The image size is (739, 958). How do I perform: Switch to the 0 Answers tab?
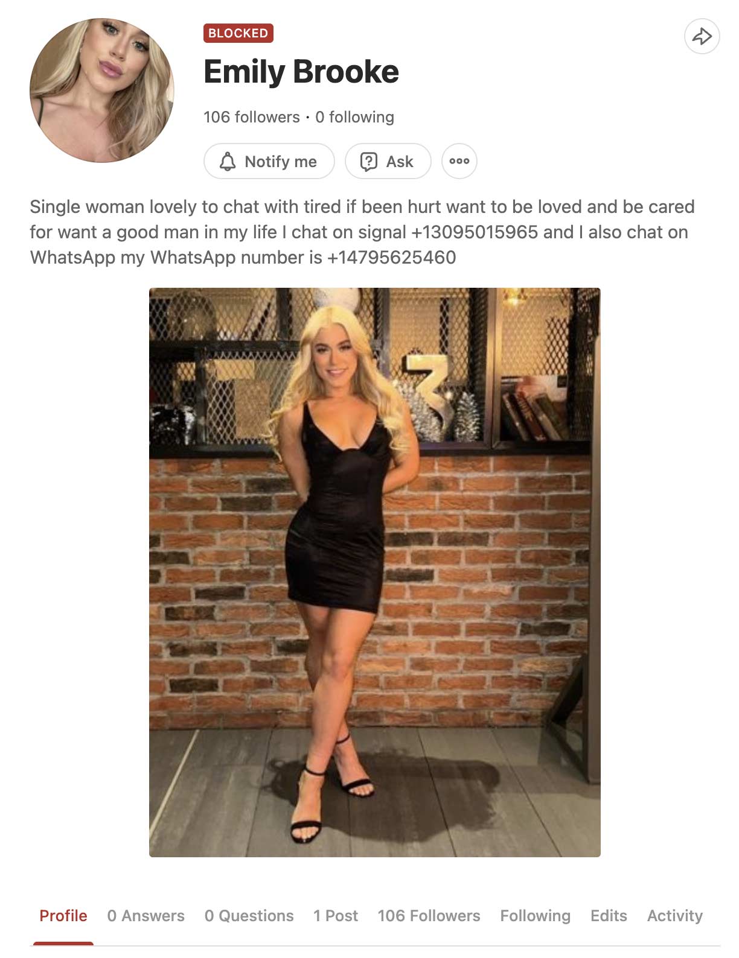[x=146, y=916]
